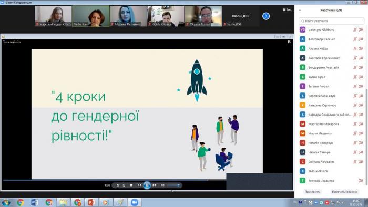This screenshot has width=368, height=207.
Task: Toggle repeat in the media player controls
Action: (124, 185)
